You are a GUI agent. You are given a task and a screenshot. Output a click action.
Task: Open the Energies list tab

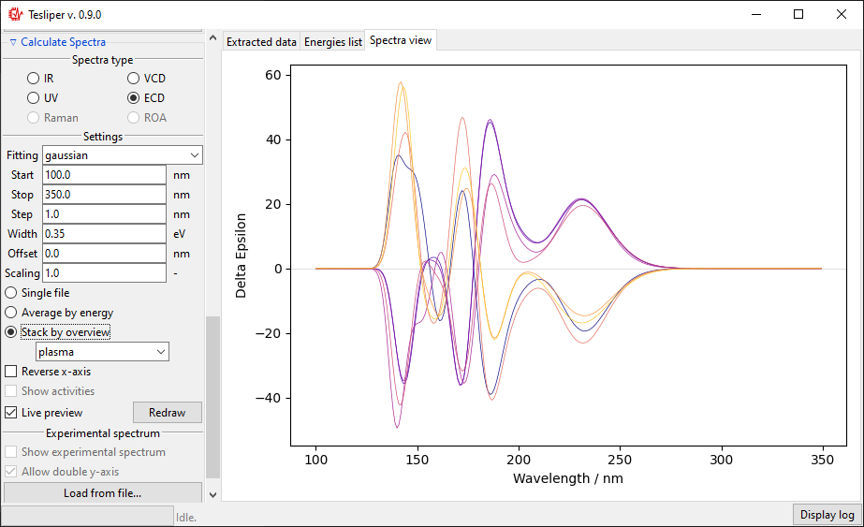pos(332,42)
